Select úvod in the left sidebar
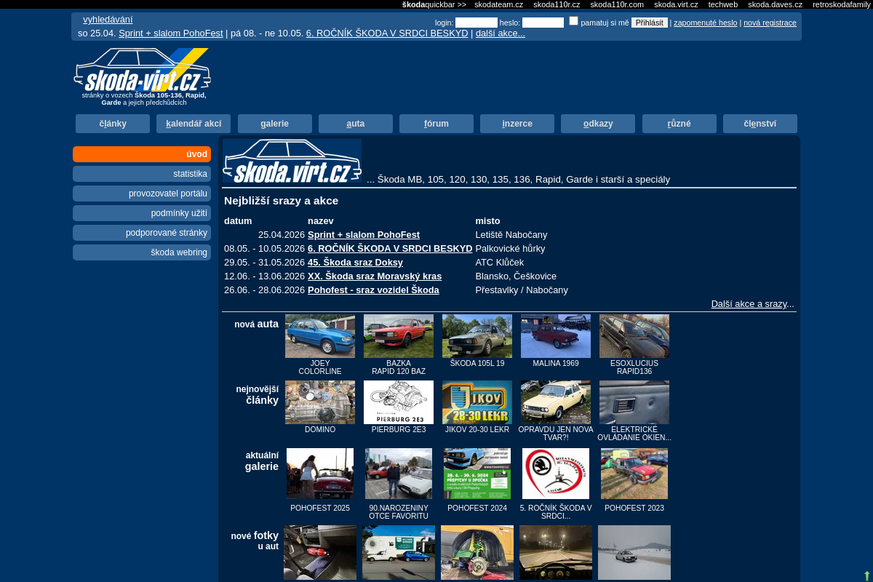 [x=142, y=154]
